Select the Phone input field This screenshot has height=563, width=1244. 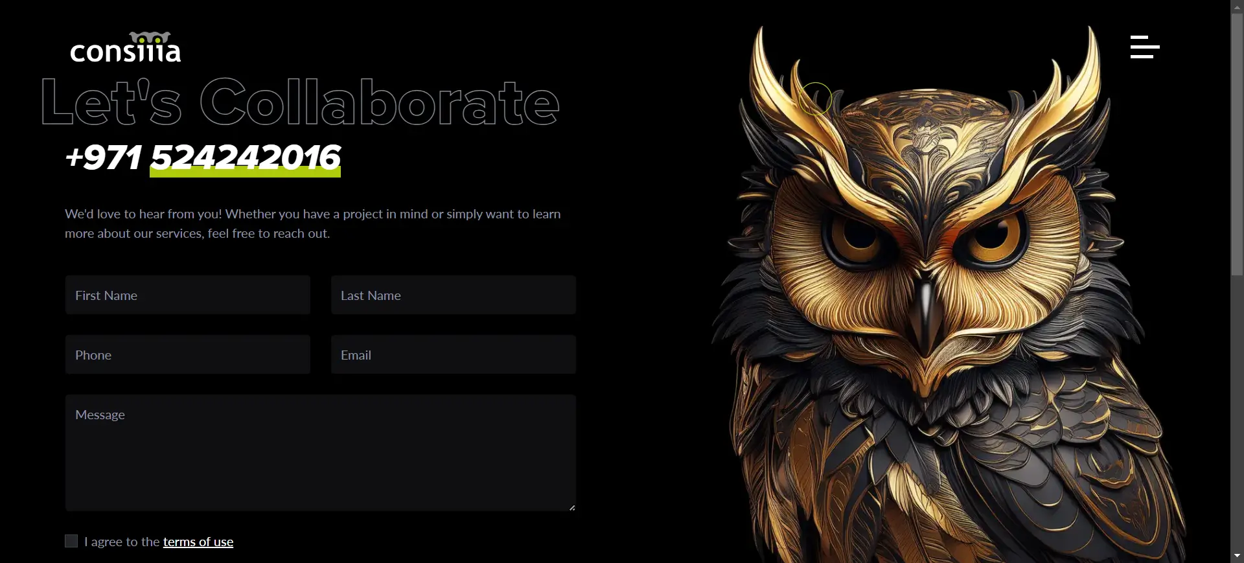(x=188, y=354)
